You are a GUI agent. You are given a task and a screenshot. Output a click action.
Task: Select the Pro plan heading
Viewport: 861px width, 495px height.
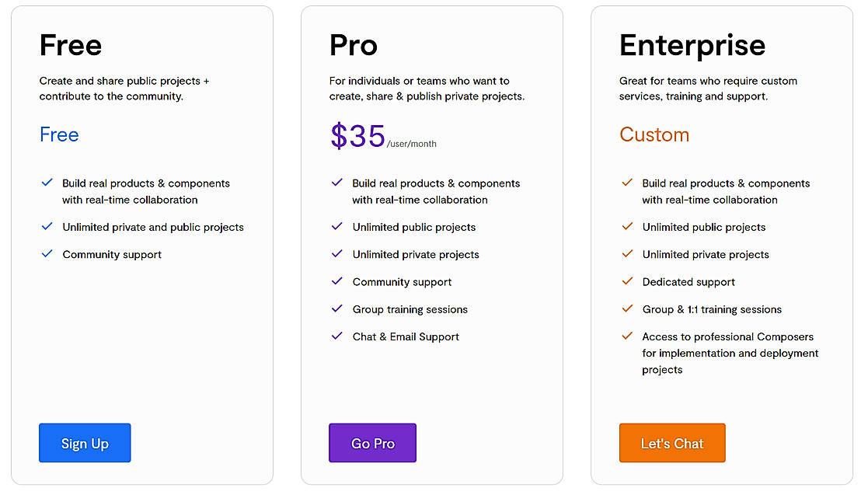[354, 45]
